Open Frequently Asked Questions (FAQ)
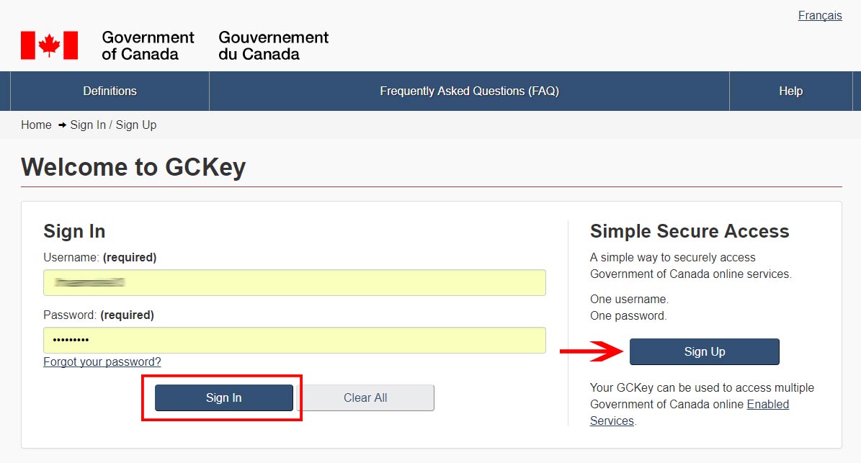 (x=469, y=91)
